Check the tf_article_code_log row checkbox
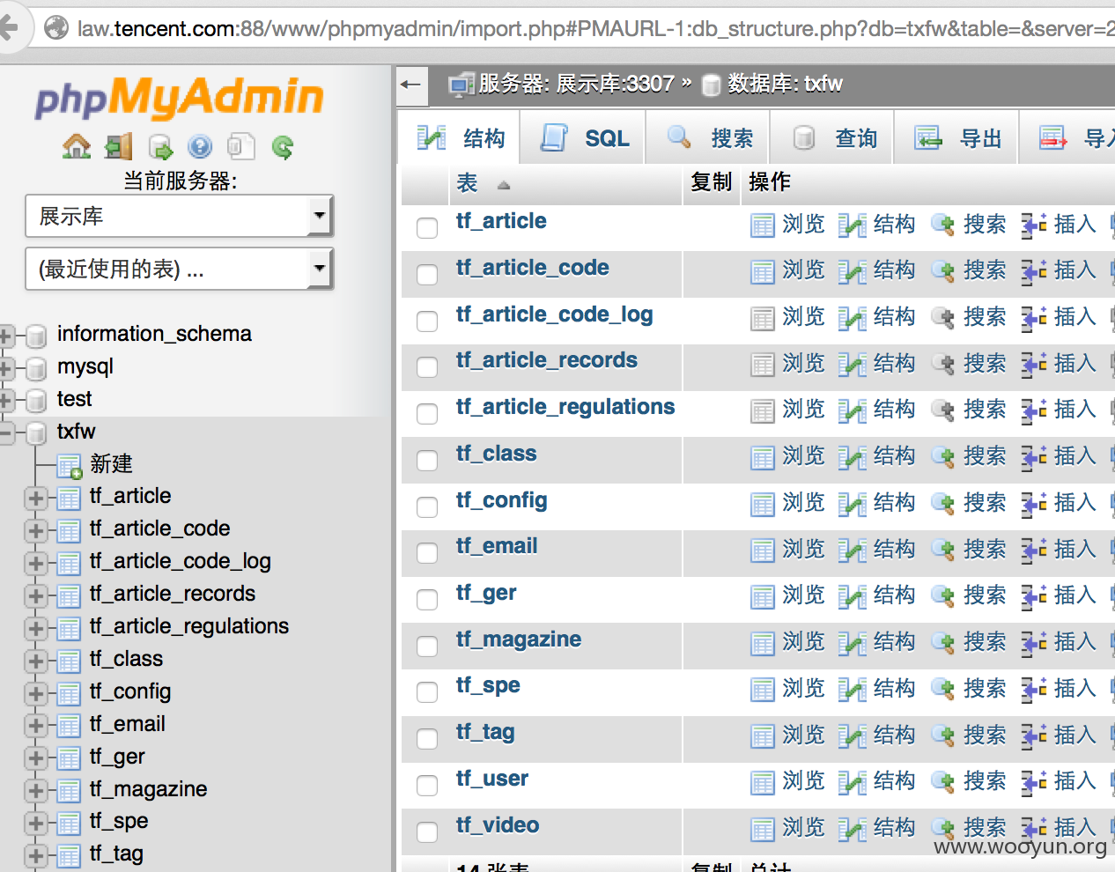 (x=427, y=321)
